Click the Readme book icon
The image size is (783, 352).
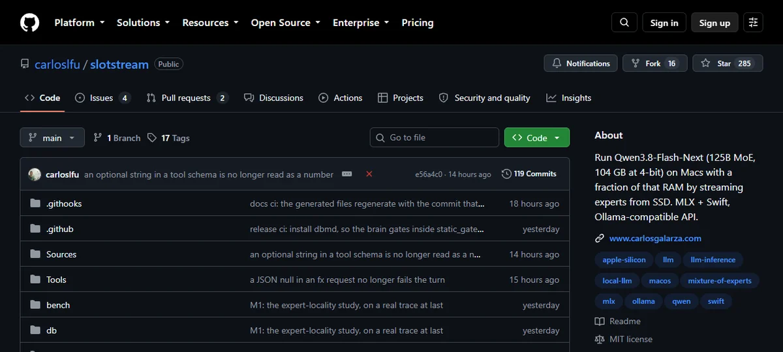point(600,321)
